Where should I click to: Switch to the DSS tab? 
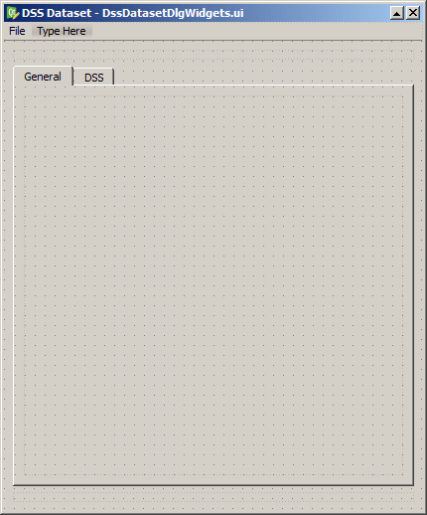[94, 78]
